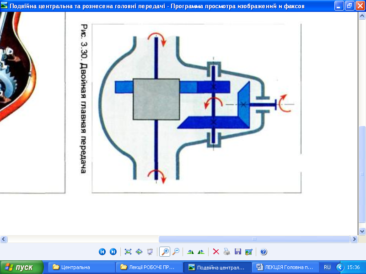Screen dimensions: 366x274
Task: Switch to ЛЕКЦІЯ Головна п... Word taskbar button
Action: [x=285, y=267]
